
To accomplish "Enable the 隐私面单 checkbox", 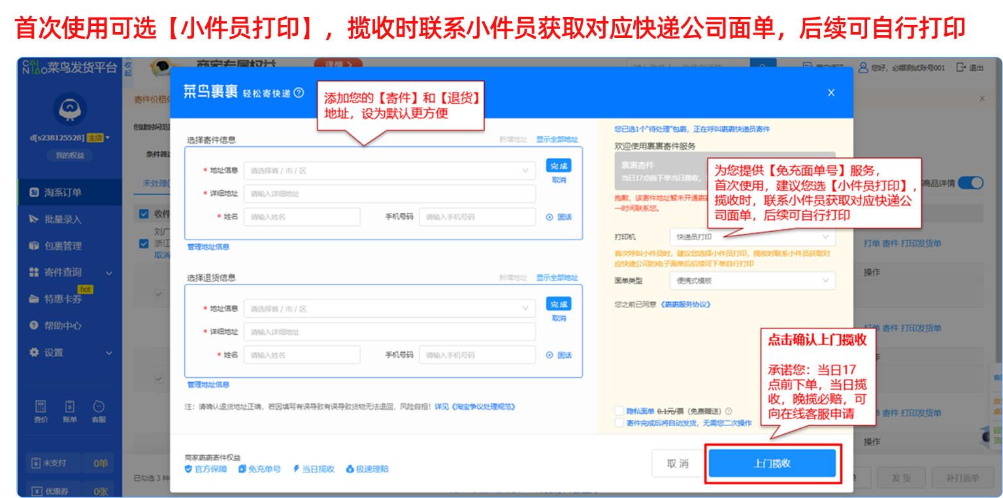I will [x=619, y=411].
